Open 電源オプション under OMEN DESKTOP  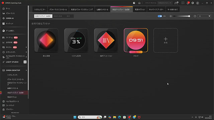(12, 97)
